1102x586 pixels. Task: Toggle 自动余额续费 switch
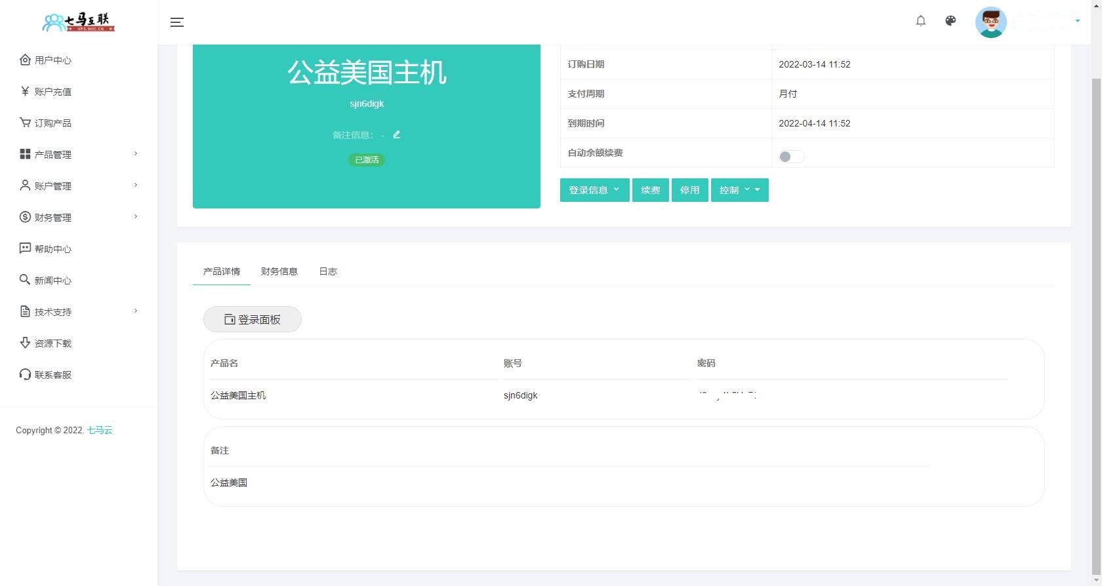coord(791,156)
